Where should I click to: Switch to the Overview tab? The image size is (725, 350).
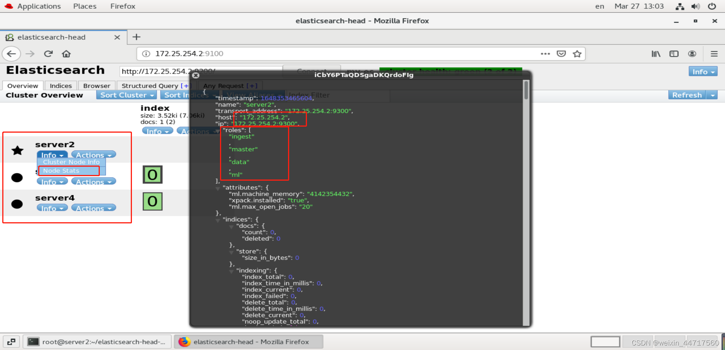point(23,86)
